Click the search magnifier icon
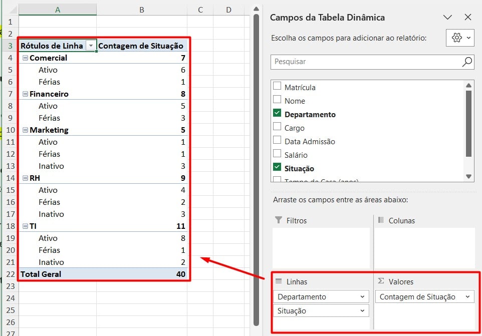 (x=467, y=62)
